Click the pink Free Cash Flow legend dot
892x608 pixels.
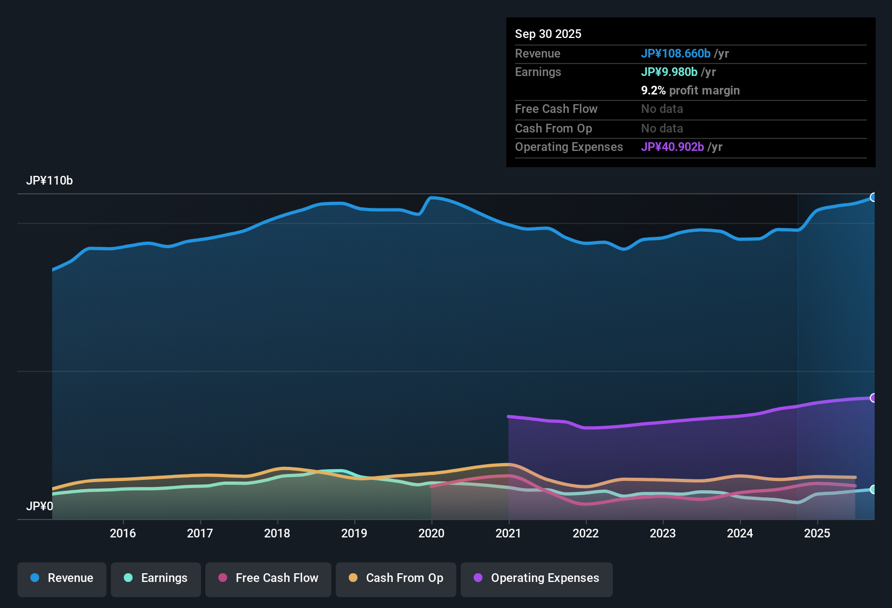[222, 578]
